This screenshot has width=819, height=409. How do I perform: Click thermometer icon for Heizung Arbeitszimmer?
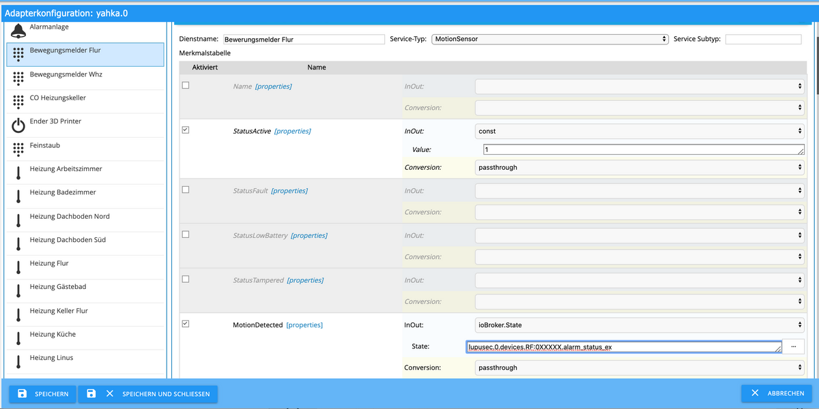coord(18,172)
